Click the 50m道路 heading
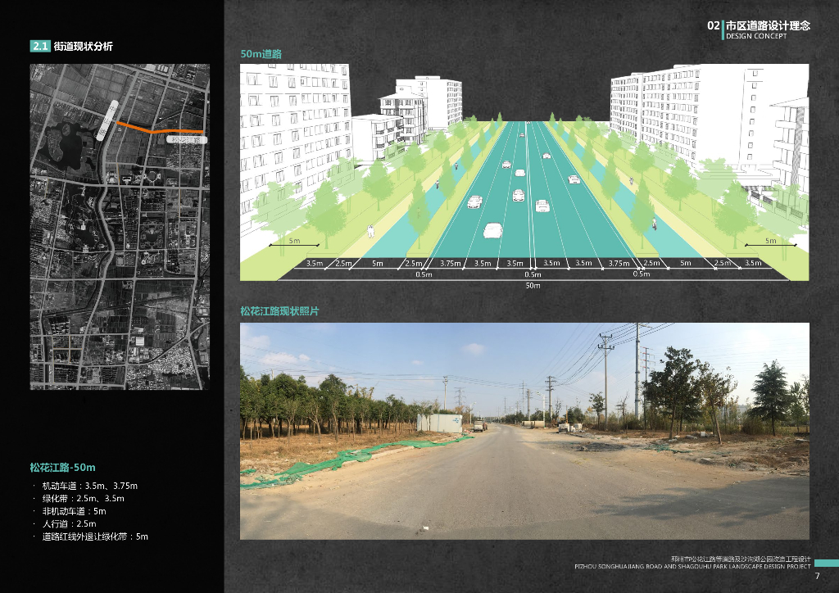 coord(261,54)
